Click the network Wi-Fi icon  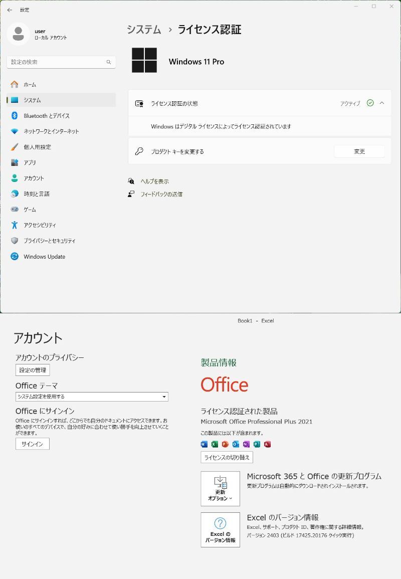pos(15,131)
